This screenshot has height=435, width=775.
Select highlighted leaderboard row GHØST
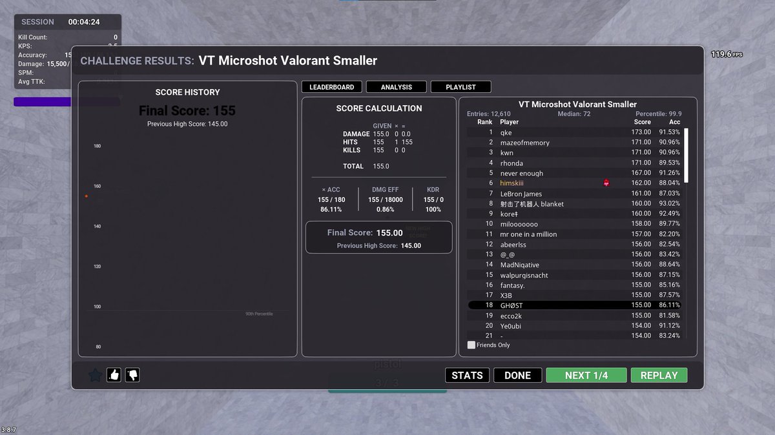tap(575, 305)
